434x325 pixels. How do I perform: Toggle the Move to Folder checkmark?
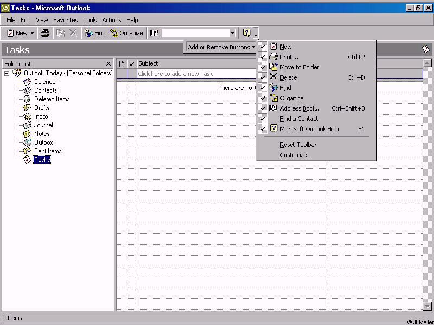tap(263, 67)
